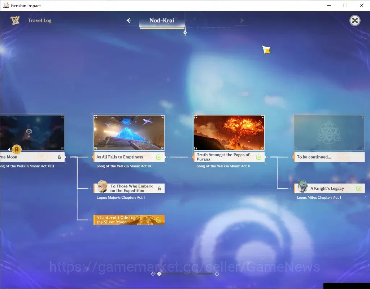Open the burning tree Act X thumbnail
Viewport: 370px width, 289px height.
point(229,133)
